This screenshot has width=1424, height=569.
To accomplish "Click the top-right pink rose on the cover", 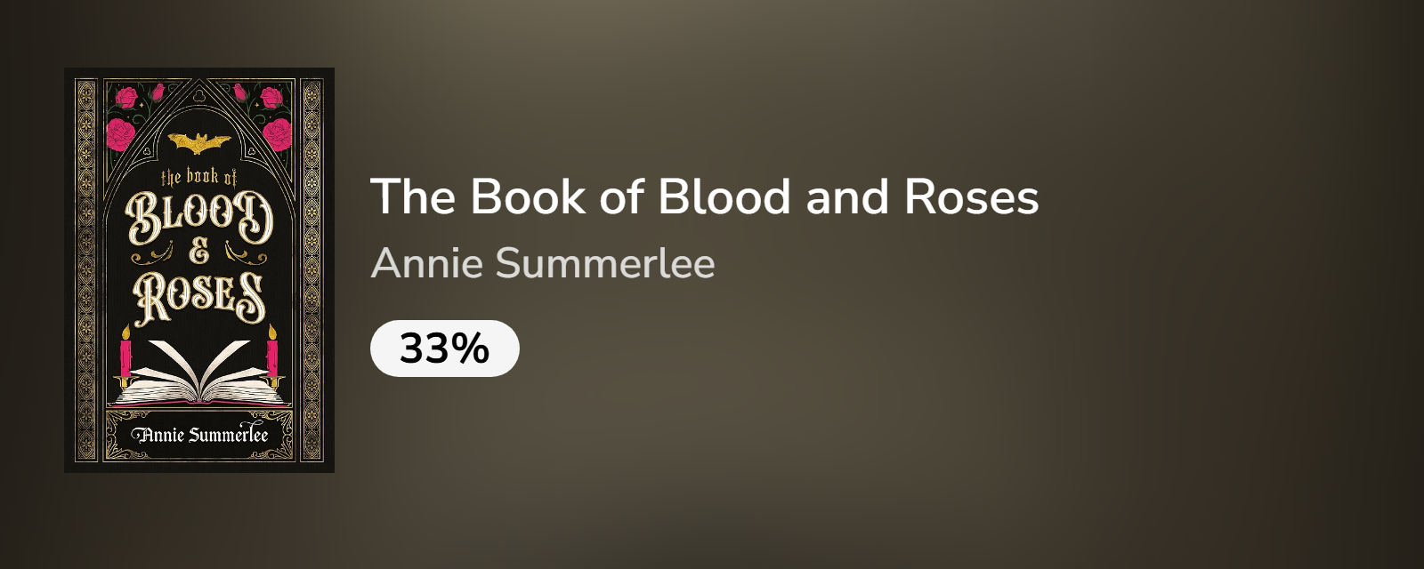I will coord(277,133).
